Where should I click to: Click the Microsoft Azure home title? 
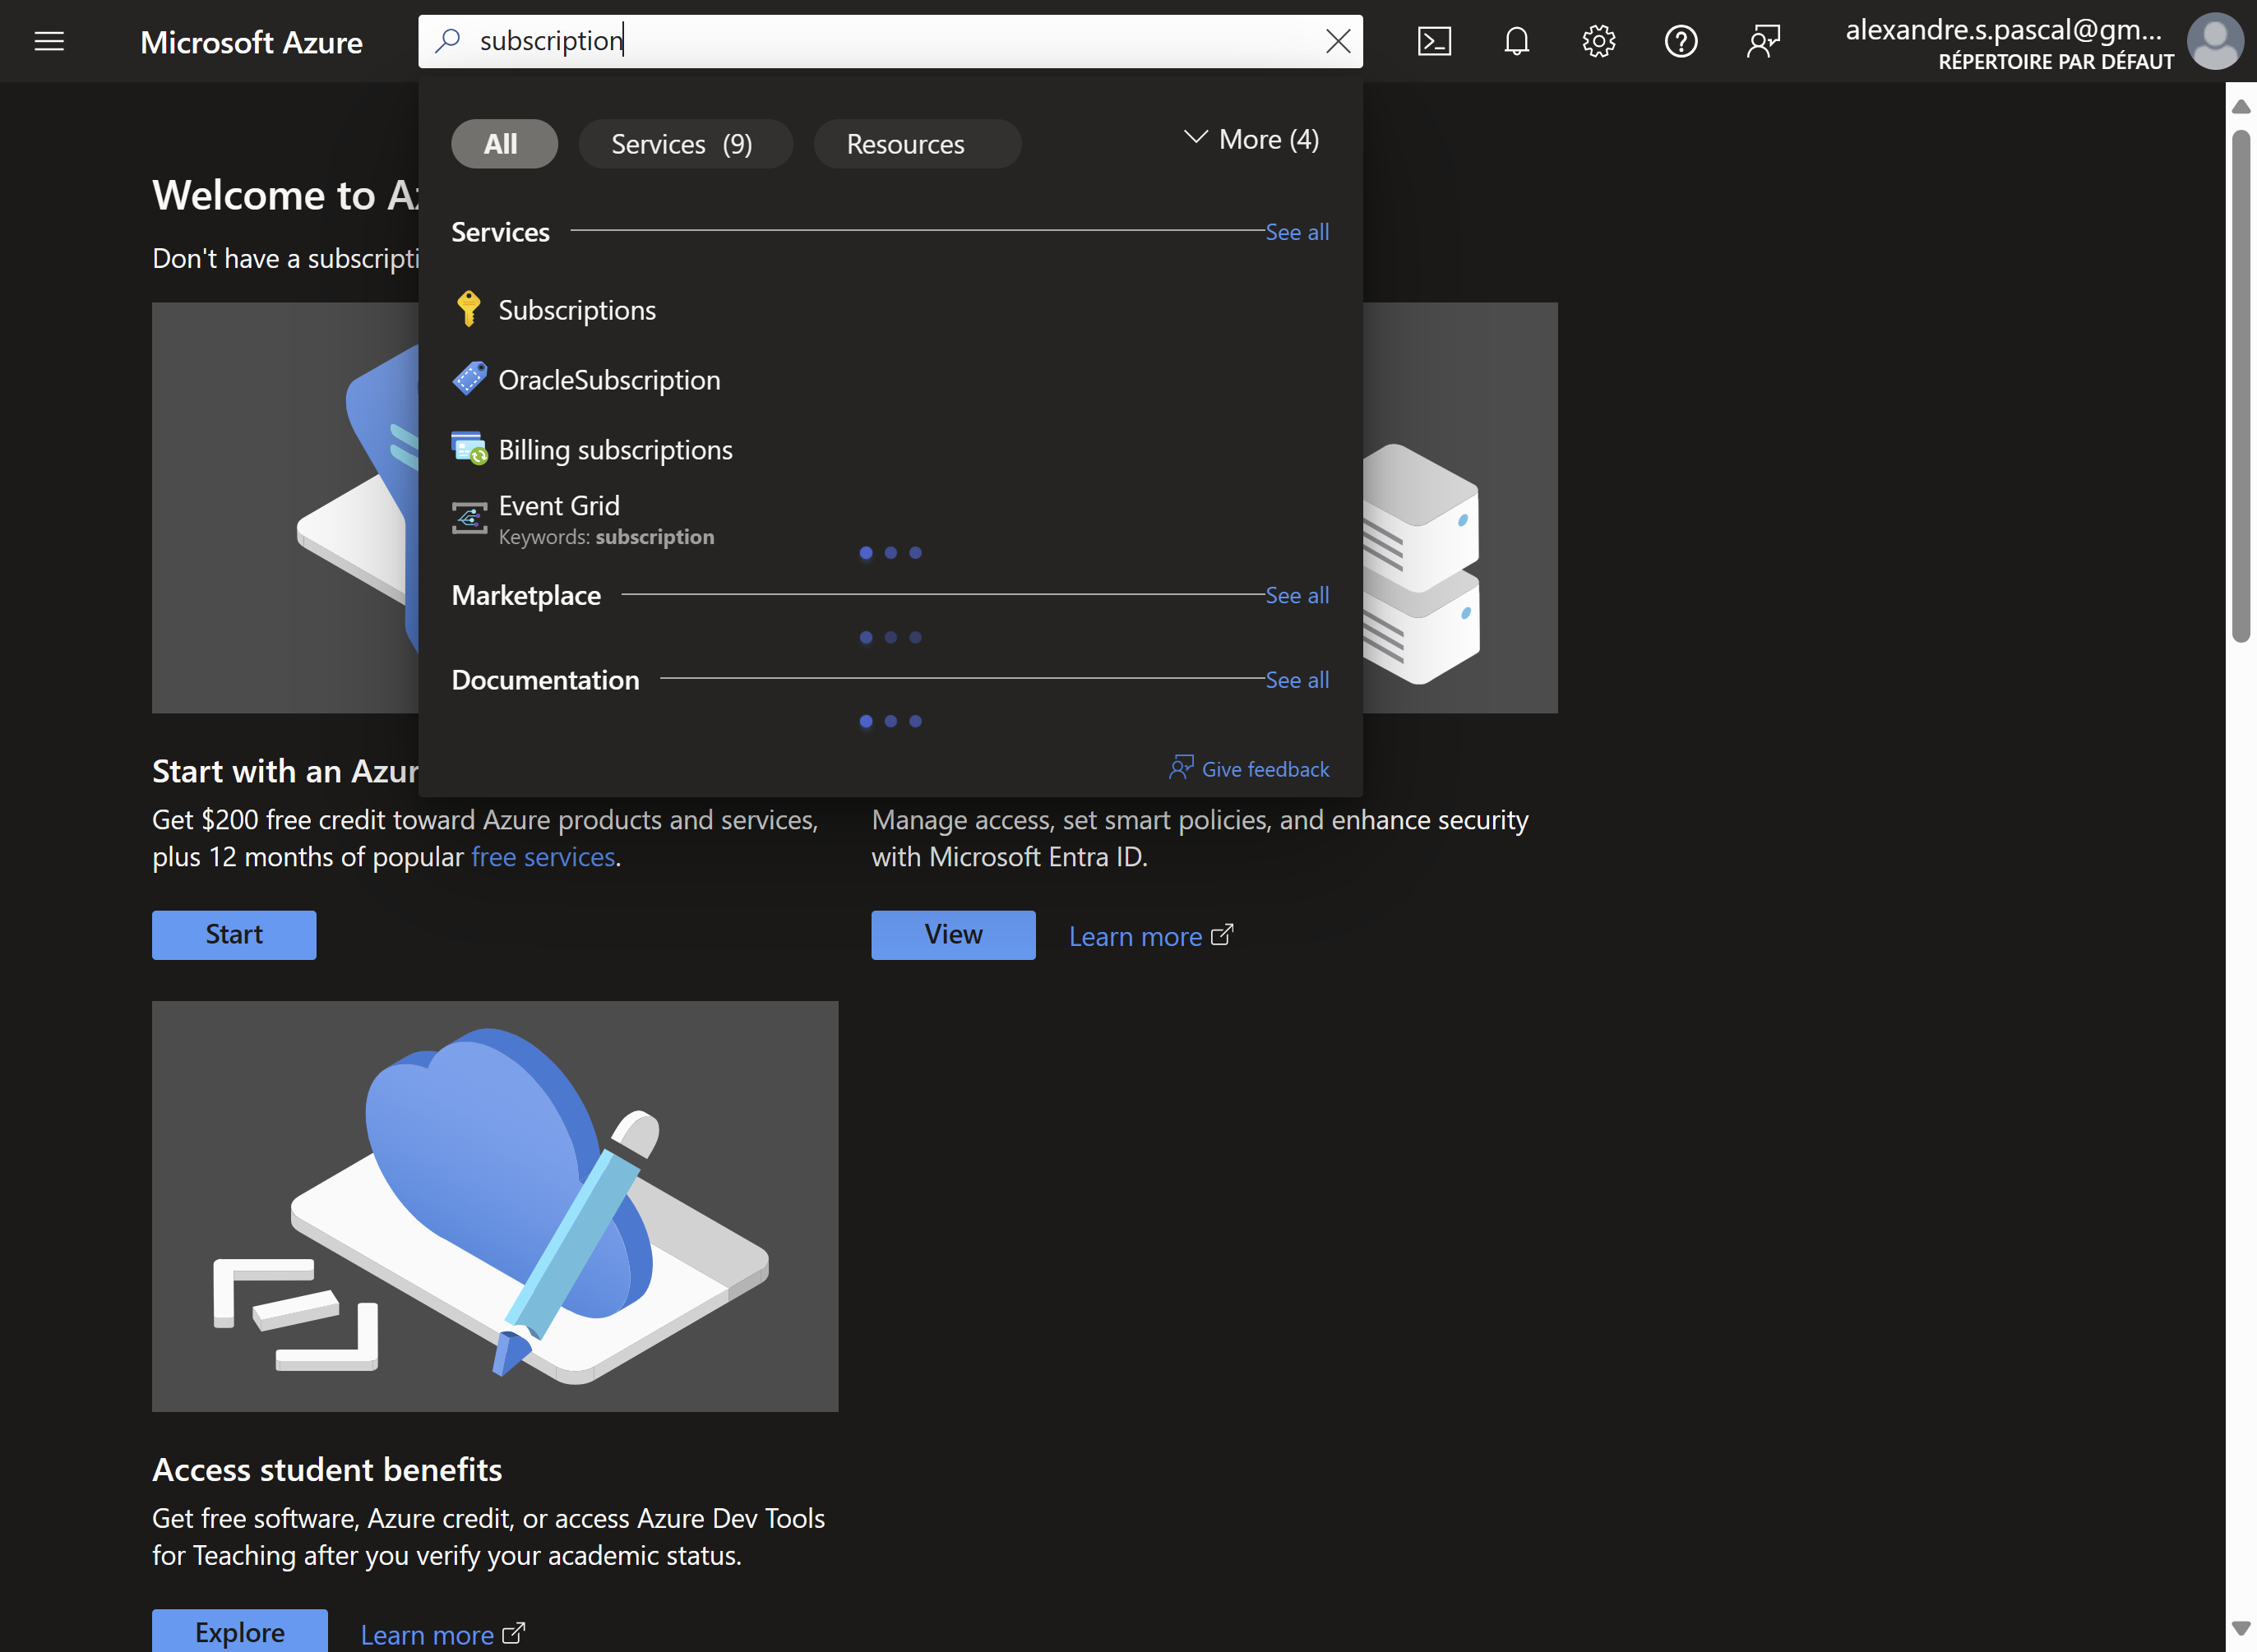click(251, 42)
